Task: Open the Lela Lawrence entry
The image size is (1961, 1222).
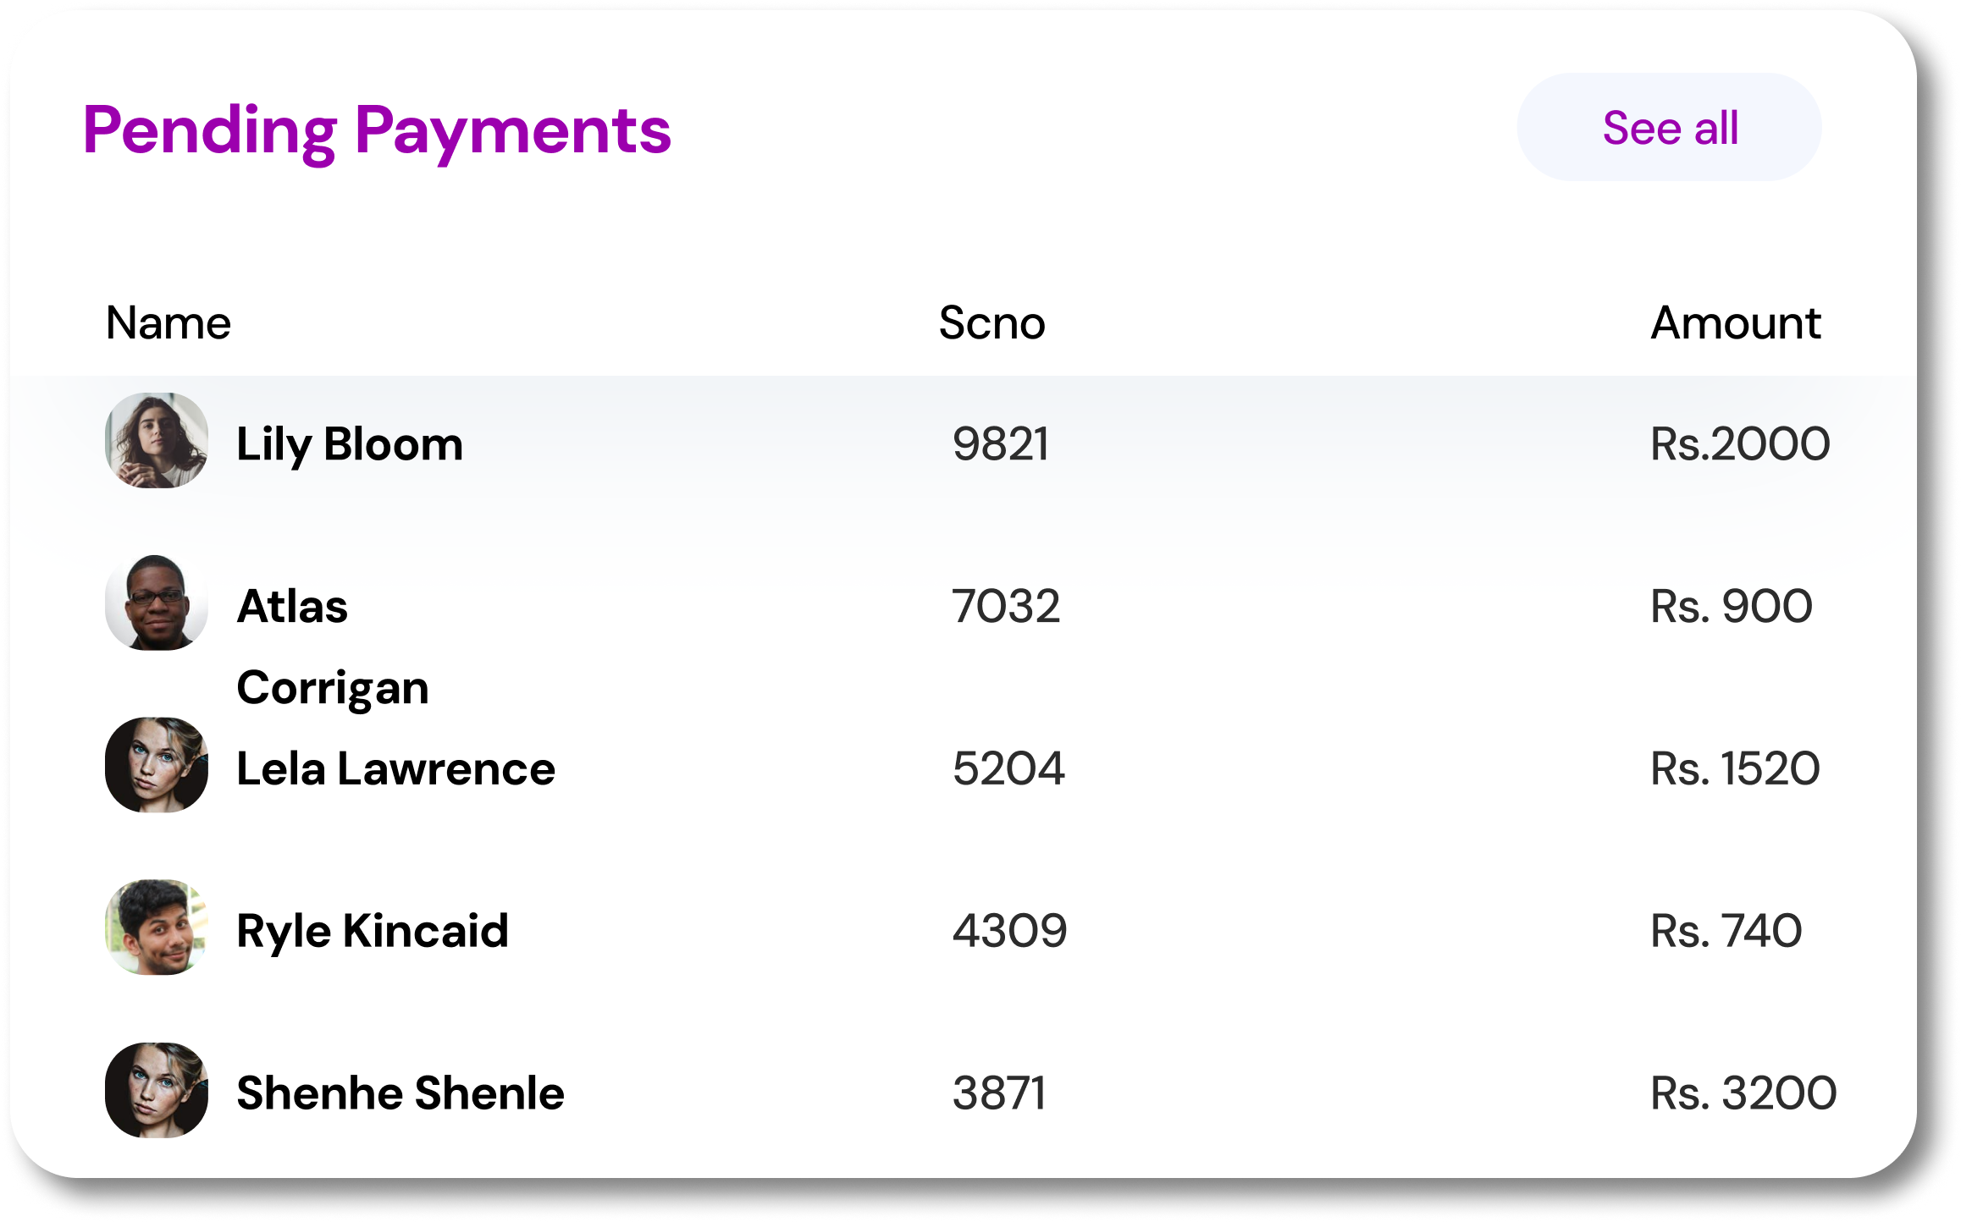Action: pyautogui.click(x=395, y=768)
